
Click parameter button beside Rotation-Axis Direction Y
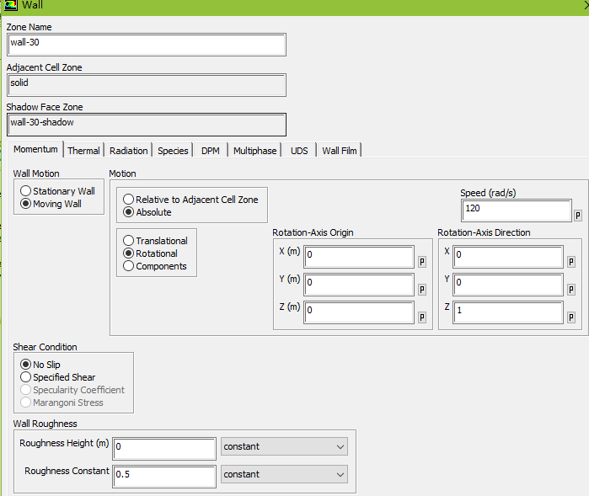coord(570,289)
